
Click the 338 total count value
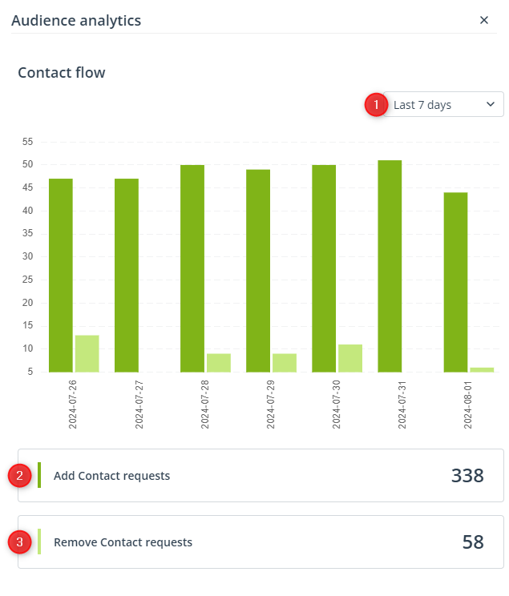pyautogui.click(x=467, y=476)
